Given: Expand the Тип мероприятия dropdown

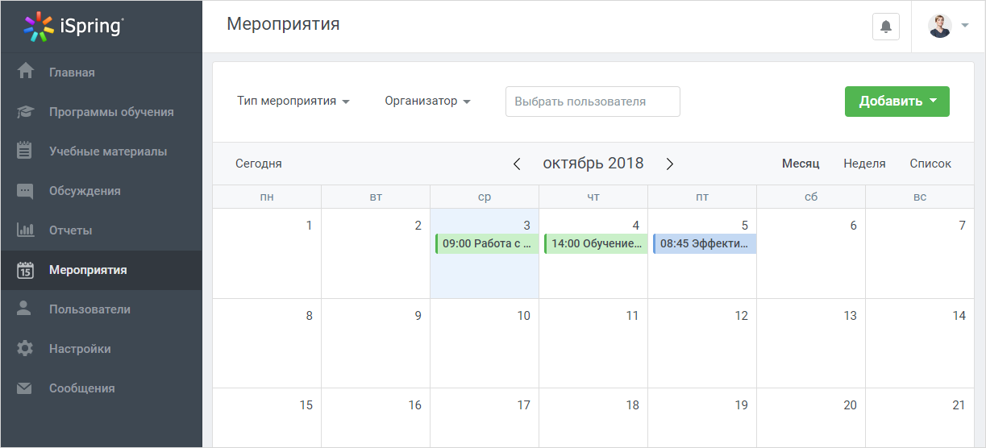Looking at the screenshot, I should [293, 102].
